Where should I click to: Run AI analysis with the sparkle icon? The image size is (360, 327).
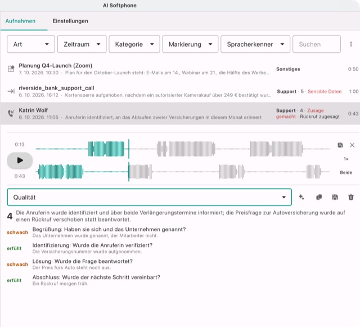[301, 197]
